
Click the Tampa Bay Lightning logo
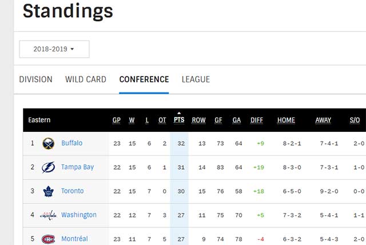click(48, 167)
